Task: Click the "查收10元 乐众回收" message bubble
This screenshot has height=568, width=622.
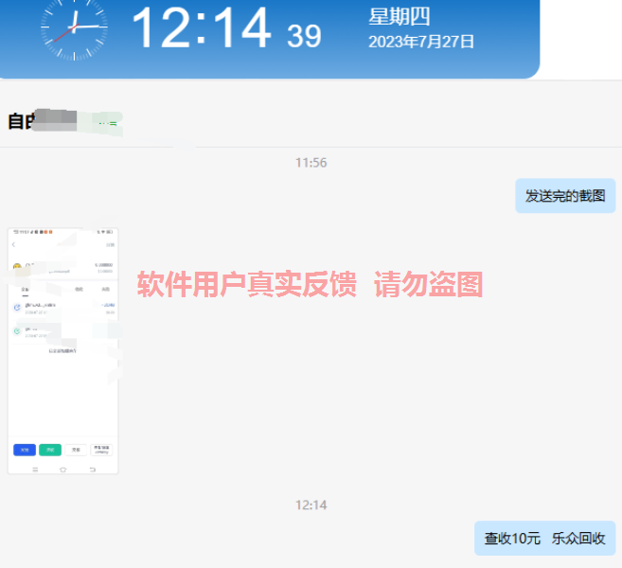Action: pos(544,538)
